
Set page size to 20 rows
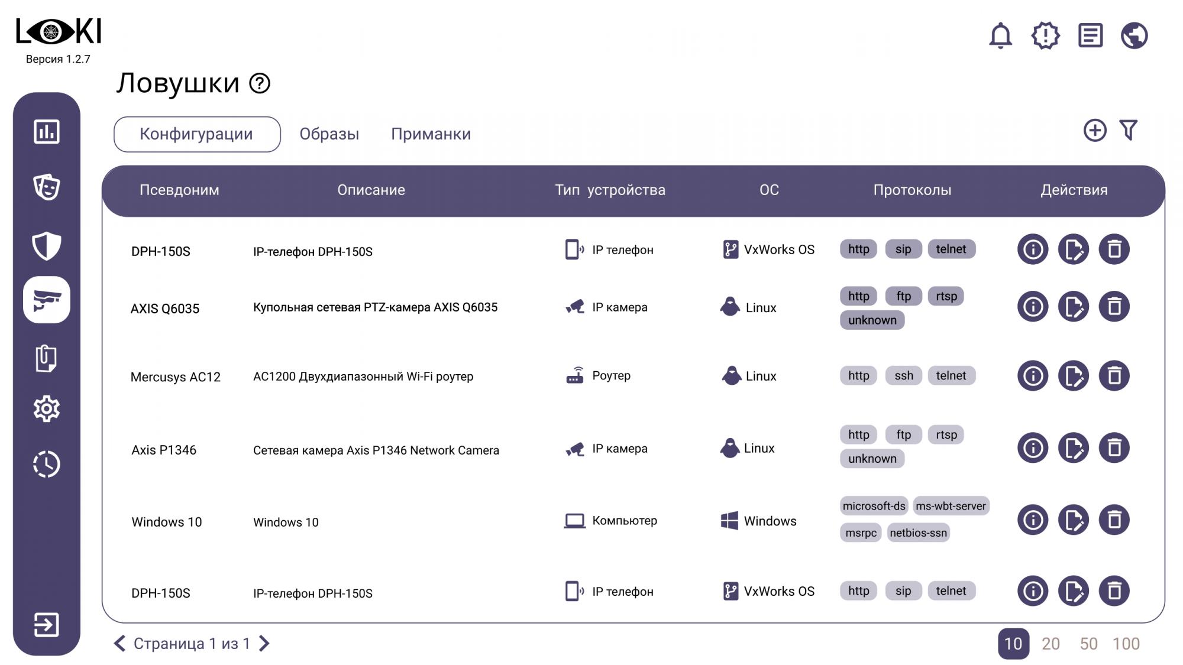[1050, 643]
